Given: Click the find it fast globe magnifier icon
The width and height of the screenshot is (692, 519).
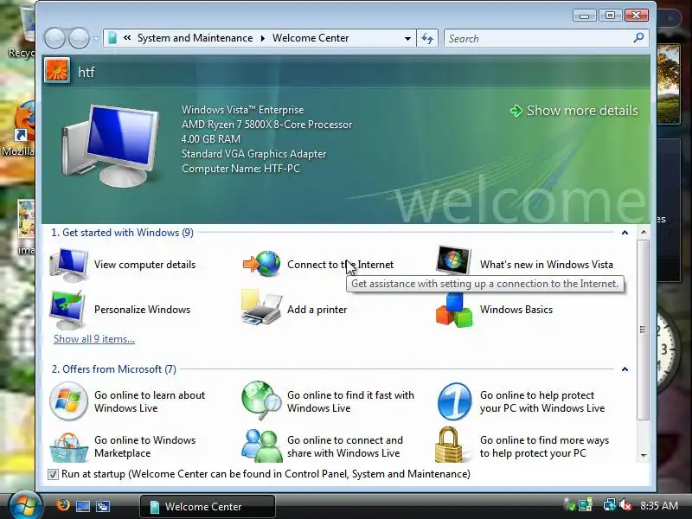Looking at the screenshot, I should (261, 400).
